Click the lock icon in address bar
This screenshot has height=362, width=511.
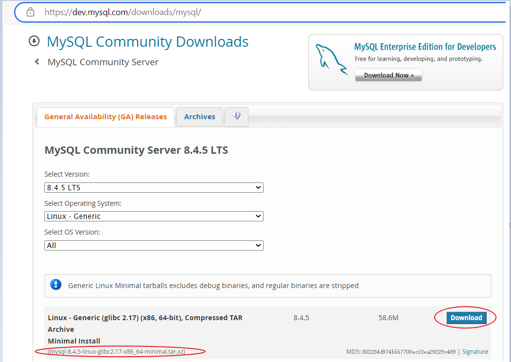coord(30,12)
